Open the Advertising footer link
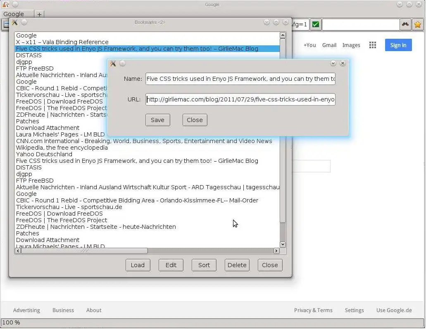This screenshot has width=426, height=329. click(x=26, y=310)
